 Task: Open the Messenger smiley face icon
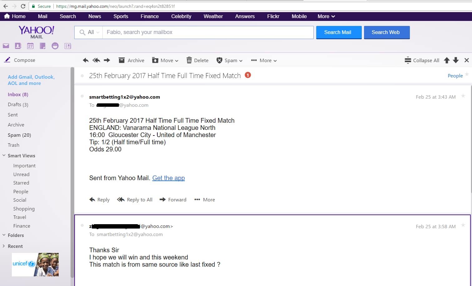pos(55,46)
